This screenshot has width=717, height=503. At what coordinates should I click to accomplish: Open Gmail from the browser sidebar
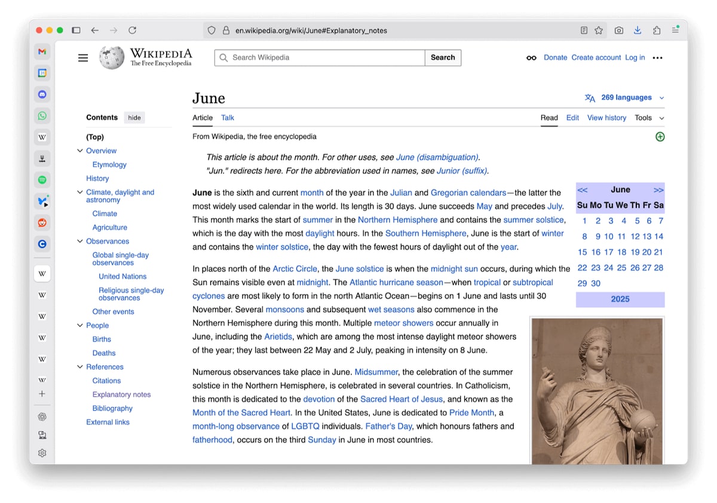click(42, 52)
